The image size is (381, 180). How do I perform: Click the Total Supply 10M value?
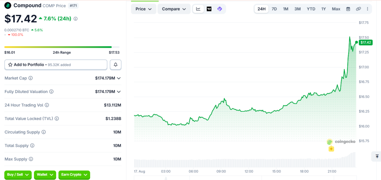click(117, 146)
